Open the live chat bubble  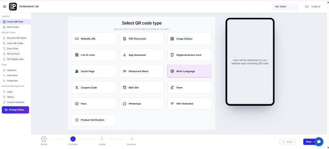pyautogui.click(x=319, y=142)
